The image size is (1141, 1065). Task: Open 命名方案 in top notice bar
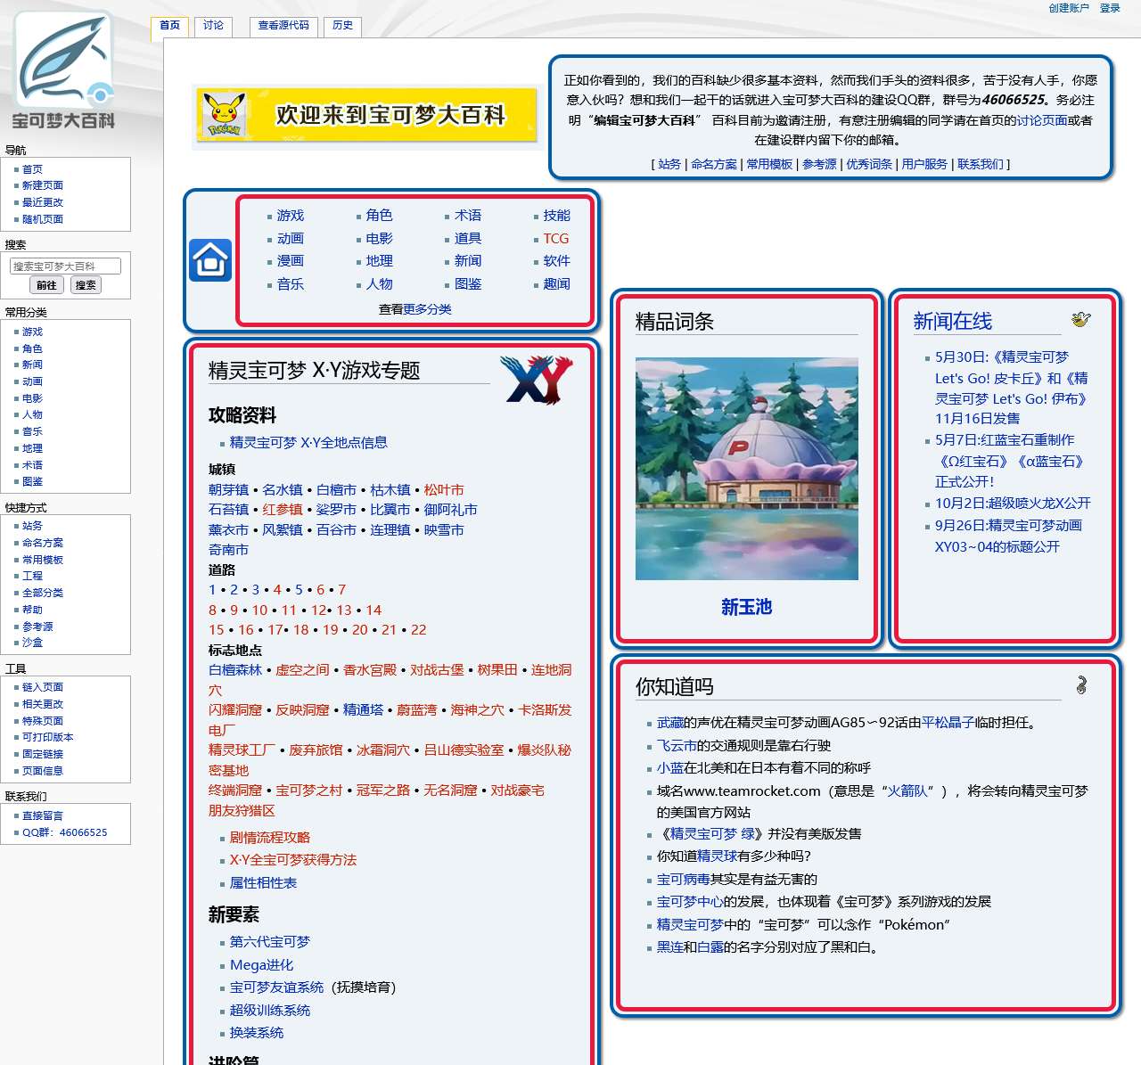coord(714,164)
